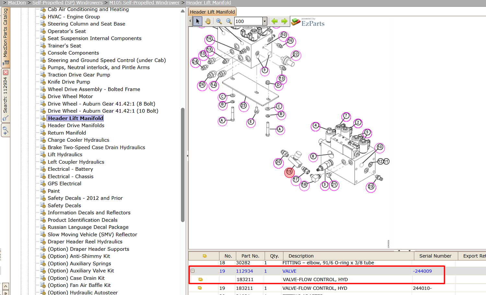Click note icon in VALVE-FLOW CONTROL sub-row
The height and width of the screenshot is (295, 486).
201,279
